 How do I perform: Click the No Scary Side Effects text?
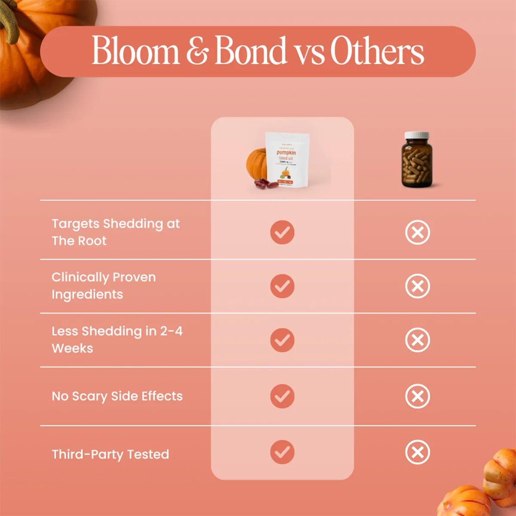click(x=117, y=396)
